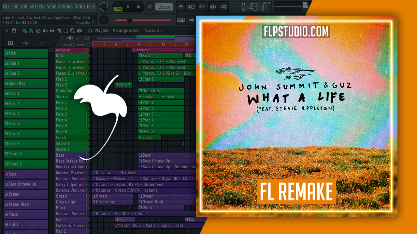Image resolution: width=417 pixels, height=234 pixels.
Task: Toggle the wait-for-input icon
Action: pyautogui.click(x=191, y=6)
